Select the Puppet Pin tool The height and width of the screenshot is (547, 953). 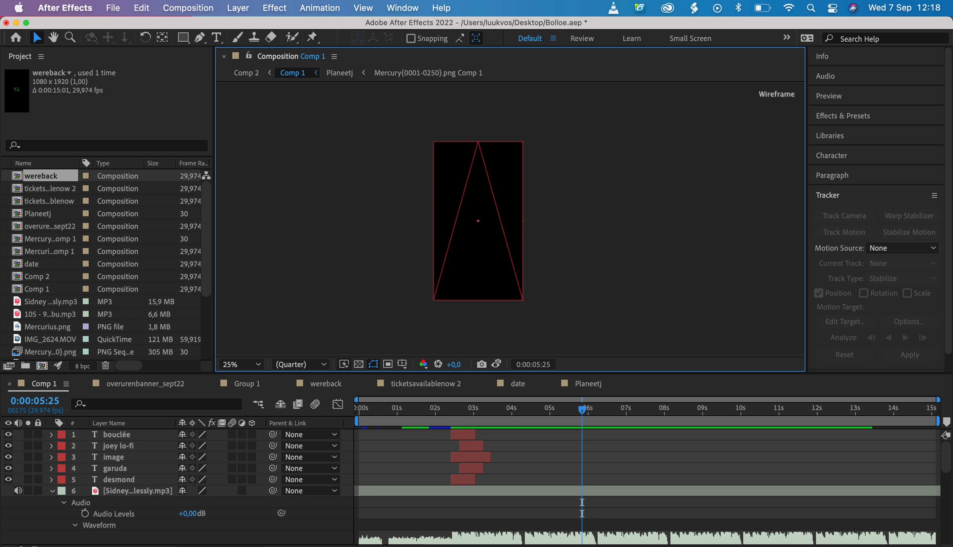coord(312,38)
